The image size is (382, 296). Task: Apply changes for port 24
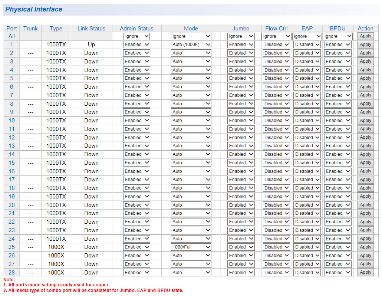[x=365, y=239]
